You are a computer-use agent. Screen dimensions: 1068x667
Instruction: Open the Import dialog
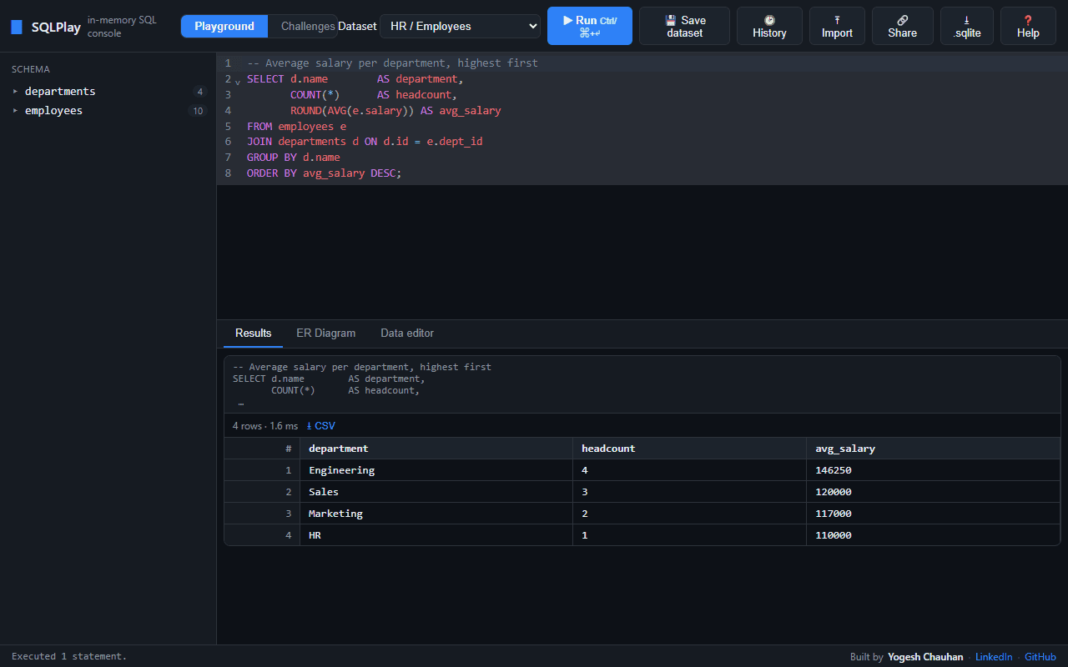click(x=837, y=26)
